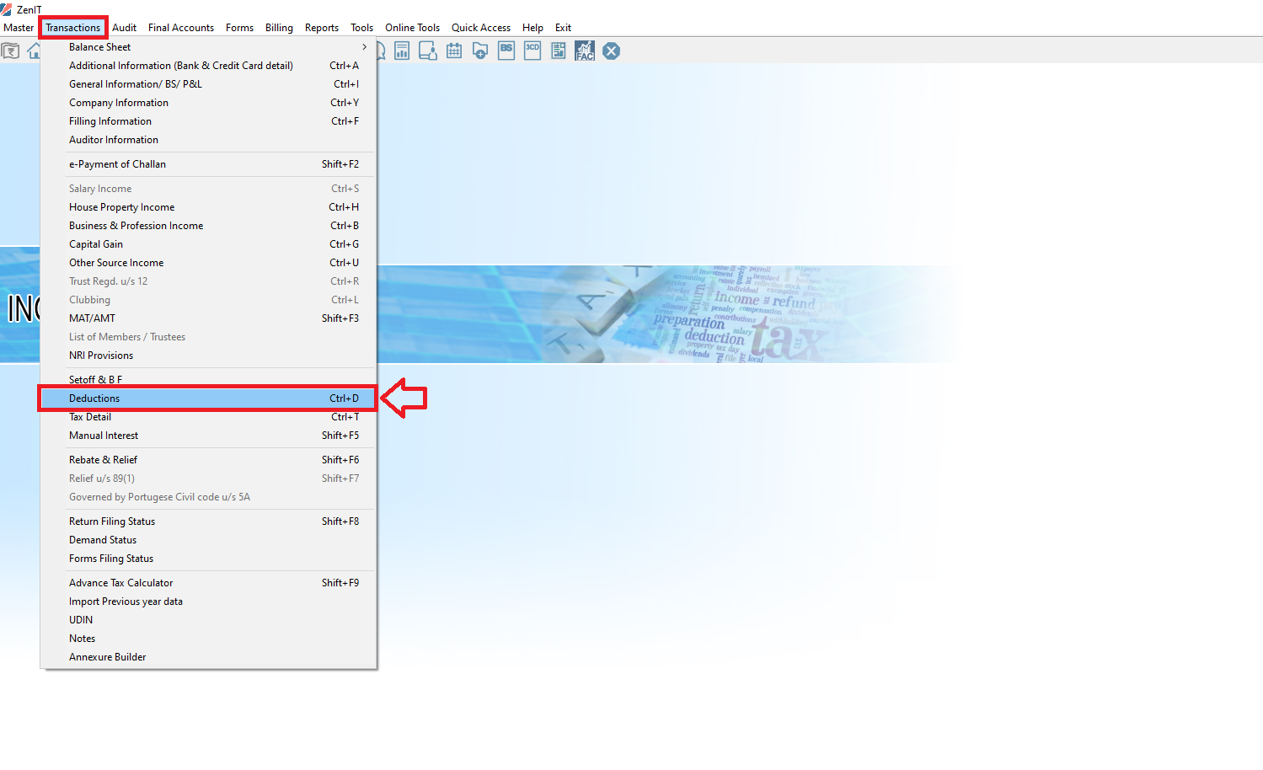This screenshot has height=770, width=1263.
Task: Click the book with person icon
Action: tap(428, 51)
